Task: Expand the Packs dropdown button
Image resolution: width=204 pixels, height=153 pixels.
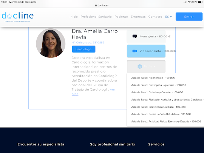Action: click(146, 66)
